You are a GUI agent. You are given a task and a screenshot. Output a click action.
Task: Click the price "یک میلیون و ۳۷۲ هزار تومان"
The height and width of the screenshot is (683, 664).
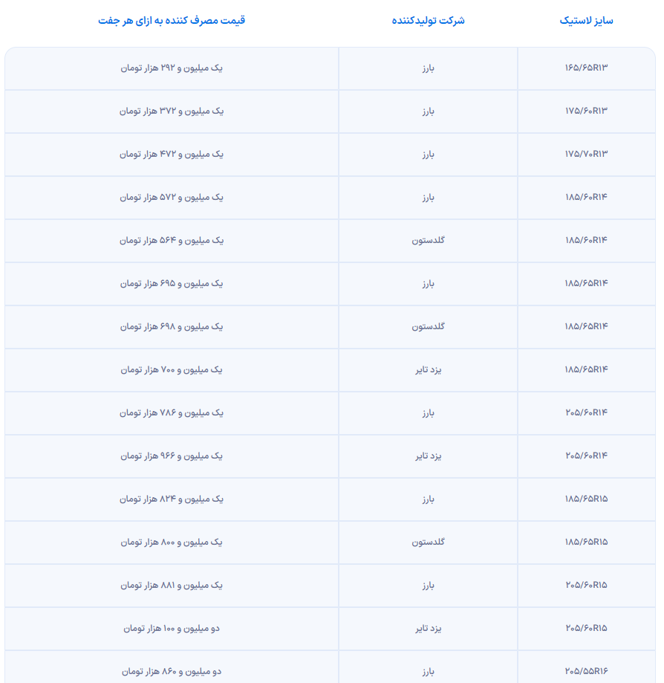point(172,111)
